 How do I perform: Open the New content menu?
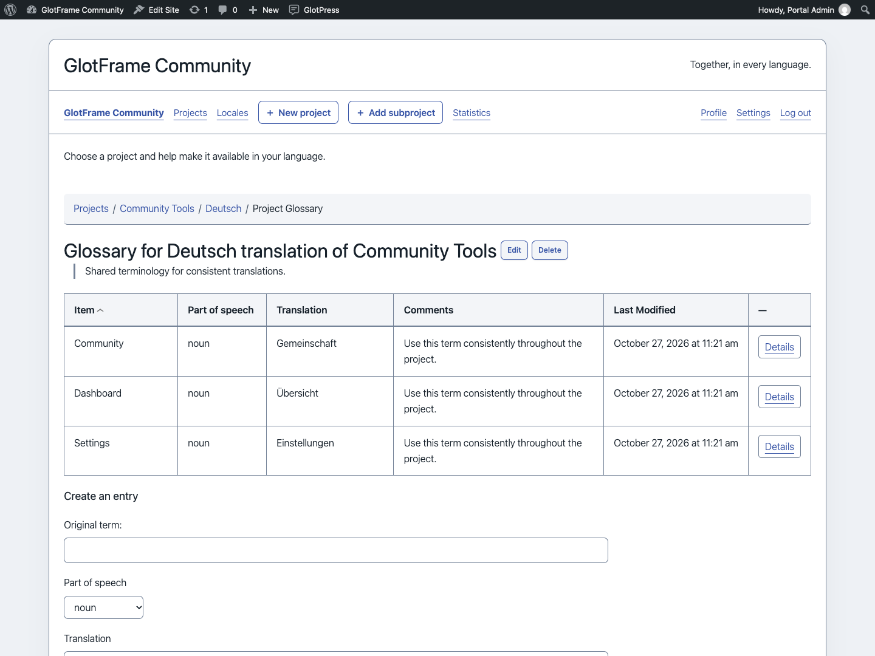click(x=264, y=10)
